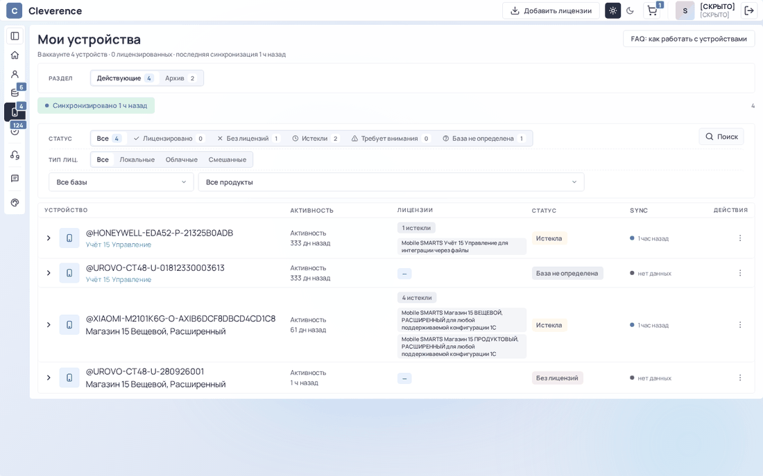Image resolution: width=763 pixels, height=476 pixels.
Task: Click Истекла status of XIAOMI row
Action: coord(549,325)
